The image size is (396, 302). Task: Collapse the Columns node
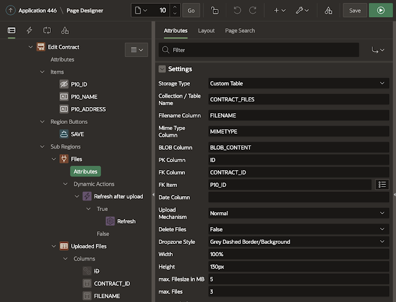(65, 259)
